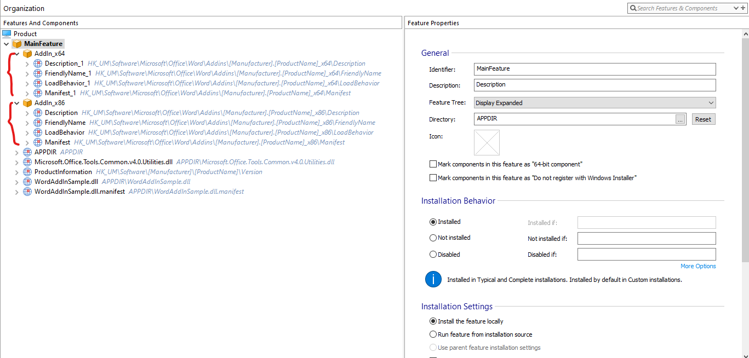Select the LoadBehavior_1 tree item
The image size is (749, 358).
[x=67, y=83]
